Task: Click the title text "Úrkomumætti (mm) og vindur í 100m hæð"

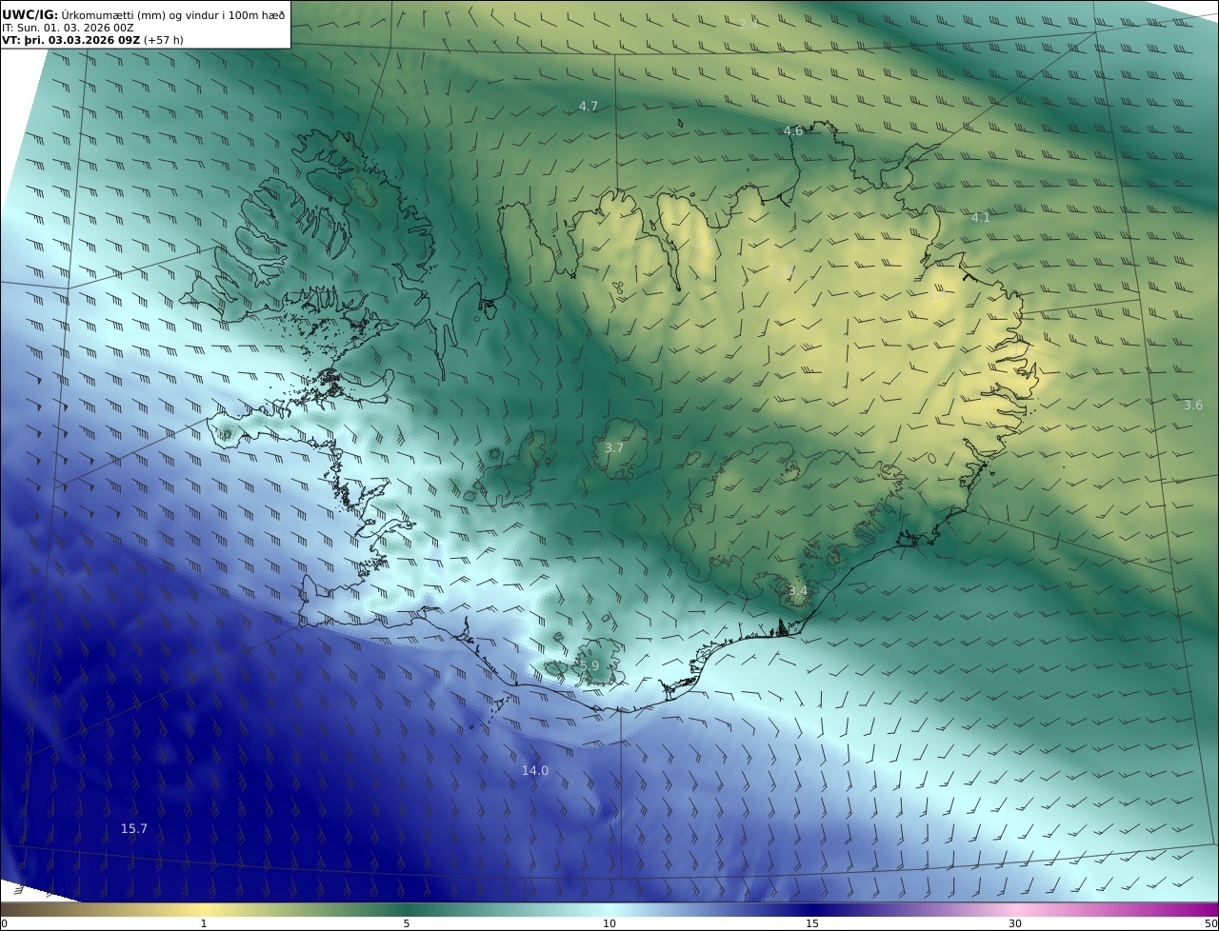Action: pyautogui.click(x=173, y=14)
